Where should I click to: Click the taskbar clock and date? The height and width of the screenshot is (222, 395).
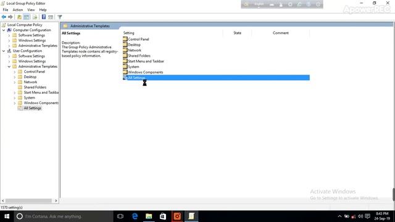[x=382, y=216]
